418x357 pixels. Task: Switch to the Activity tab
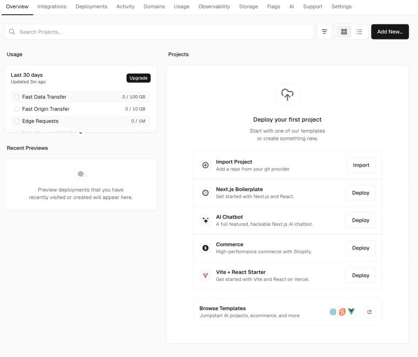pyautogui.click(x=125, y=6)
